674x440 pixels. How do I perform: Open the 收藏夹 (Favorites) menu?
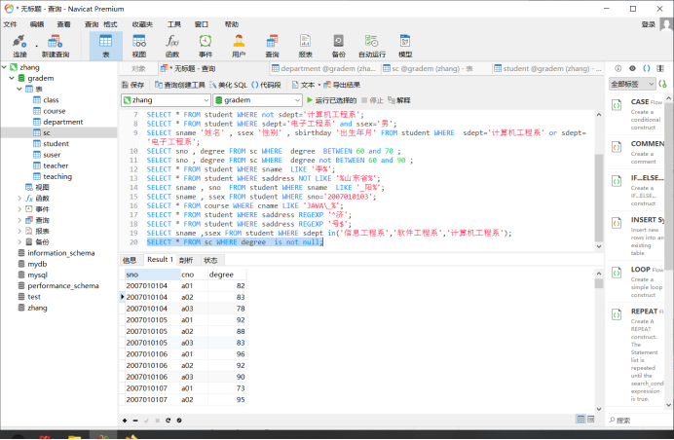[142, 24]
